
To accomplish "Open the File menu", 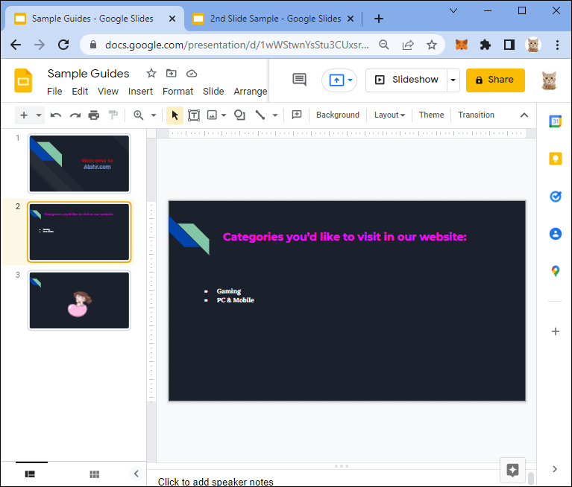I will 54,91.
